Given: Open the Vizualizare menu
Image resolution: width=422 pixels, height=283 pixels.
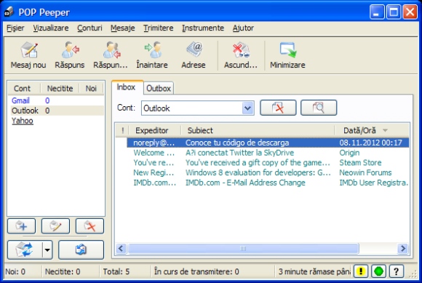Looking at the screenshot, I should [x=51, y=28].
